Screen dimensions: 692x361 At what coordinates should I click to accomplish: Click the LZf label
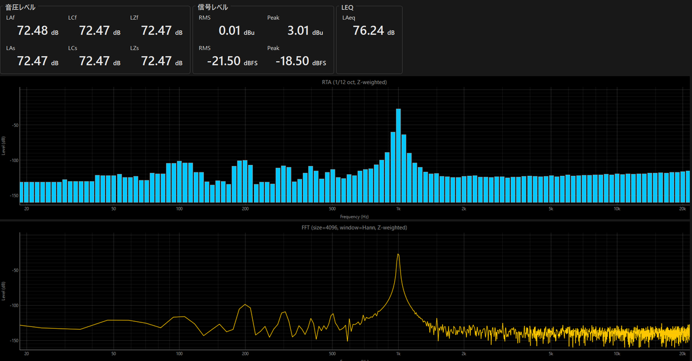134,18
